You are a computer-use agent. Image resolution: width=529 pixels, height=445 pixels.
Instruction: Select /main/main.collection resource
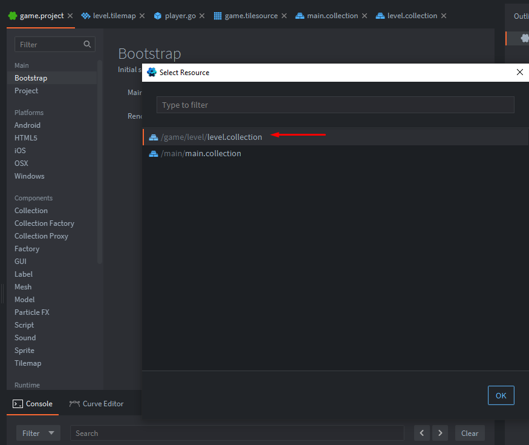(213, 153)
